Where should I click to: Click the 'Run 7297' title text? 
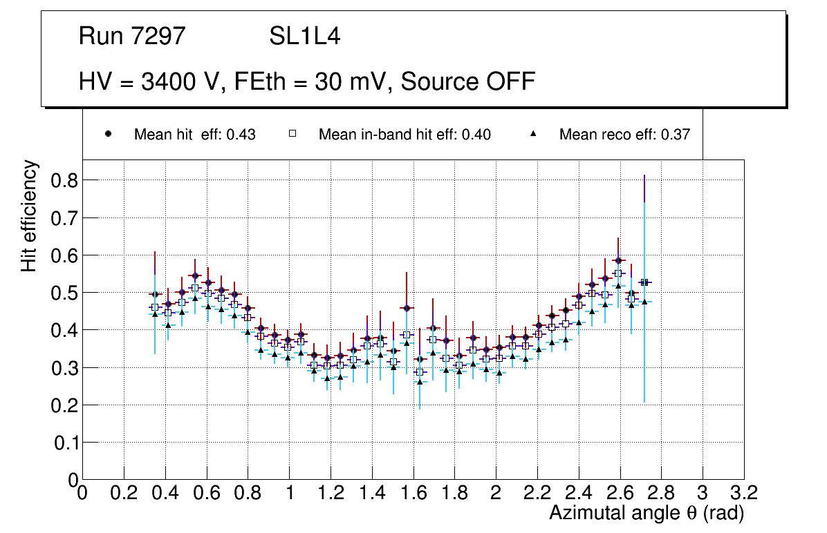click(x=132, y=37)
